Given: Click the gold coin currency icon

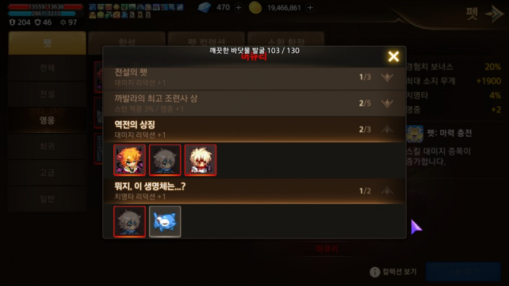Looking at the screenshot, I should click(x=255, y=8).
